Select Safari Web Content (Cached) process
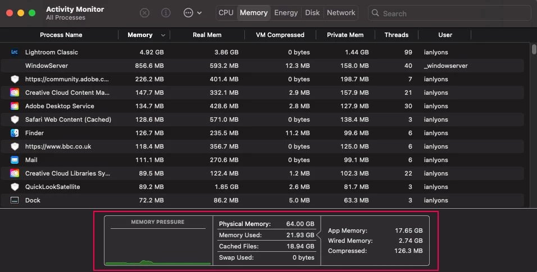This screenshot has height=272, width=537. click(68, 119)
